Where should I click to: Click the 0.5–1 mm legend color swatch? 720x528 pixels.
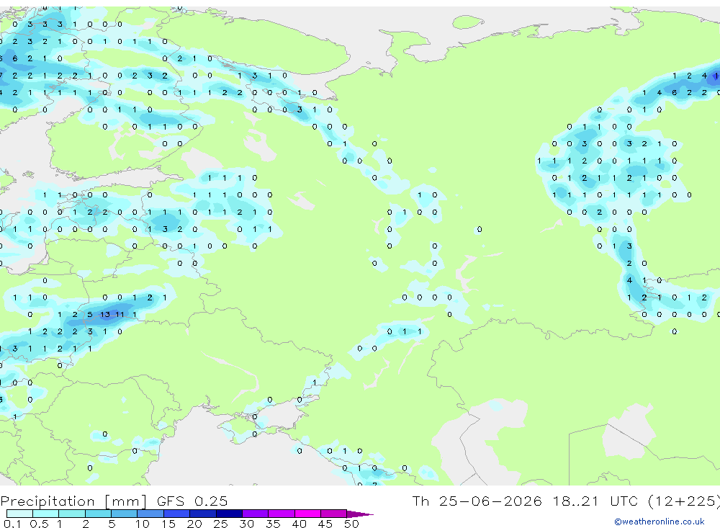click(46, 514)
